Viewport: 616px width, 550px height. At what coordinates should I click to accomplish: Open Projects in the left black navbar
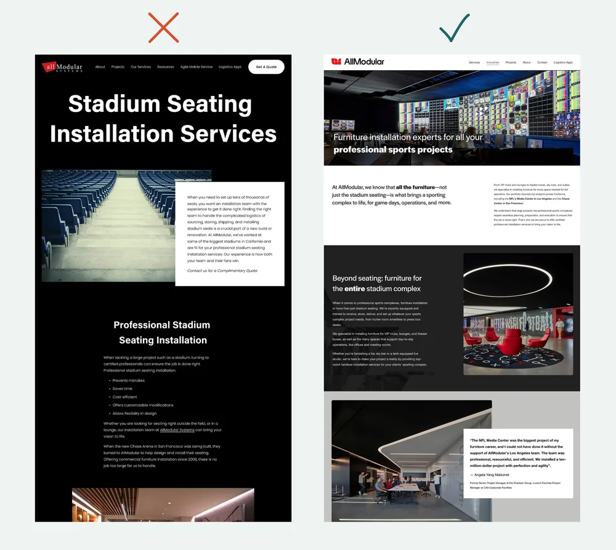pyautogui.click(x=118, y=66)
